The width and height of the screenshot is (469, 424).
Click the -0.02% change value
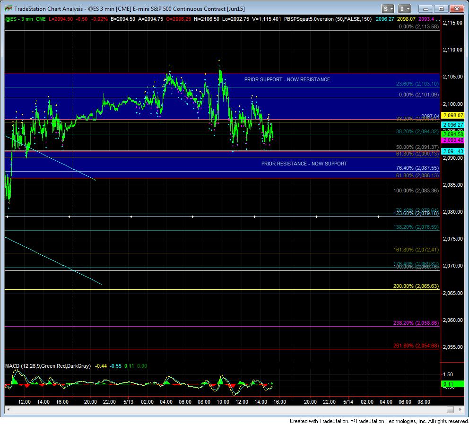pyautogui.click(x=99, y=19)
